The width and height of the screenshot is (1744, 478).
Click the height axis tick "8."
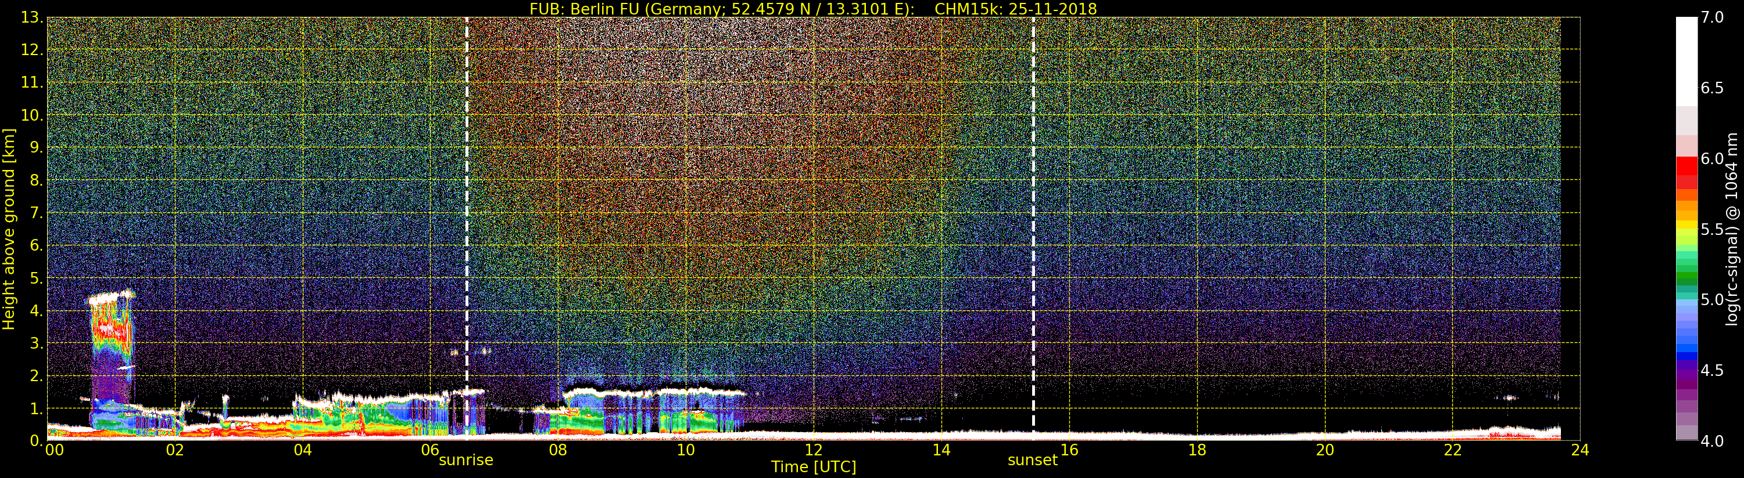(x=37, y=180)
